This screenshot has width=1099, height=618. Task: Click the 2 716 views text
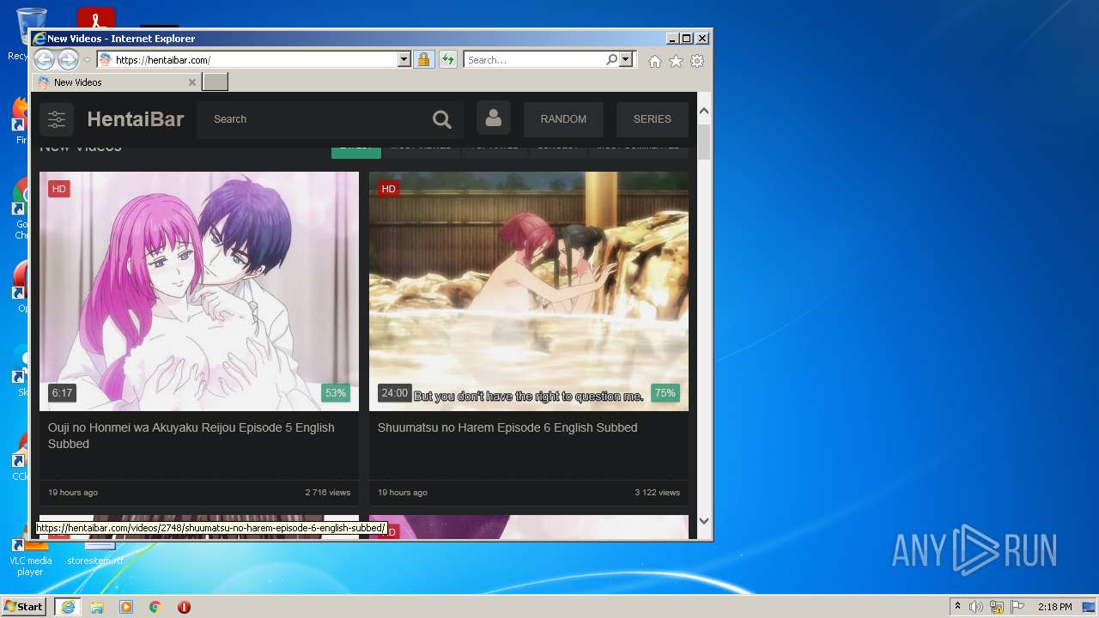click(x=327, y=493)
